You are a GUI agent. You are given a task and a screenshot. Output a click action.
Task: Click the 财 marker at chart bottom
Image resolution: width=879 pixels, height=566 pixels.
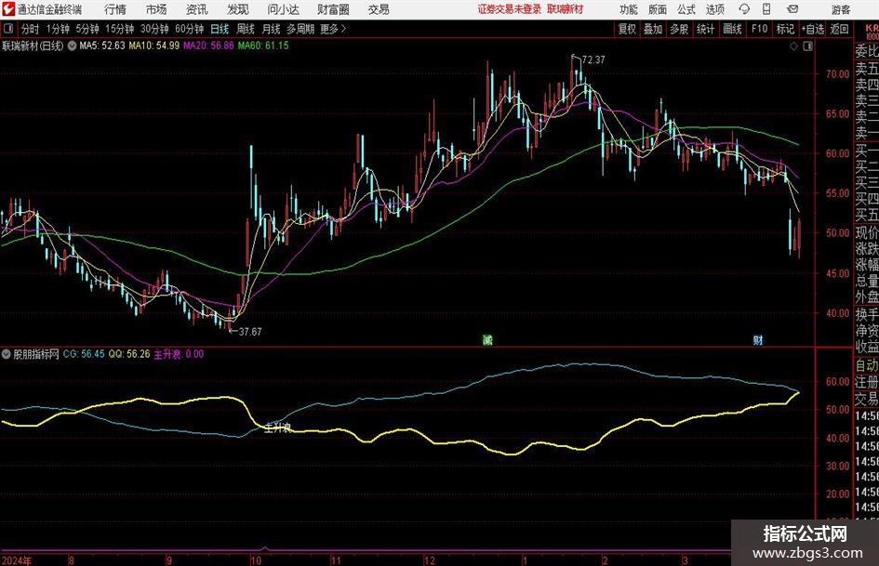[758, 339]
